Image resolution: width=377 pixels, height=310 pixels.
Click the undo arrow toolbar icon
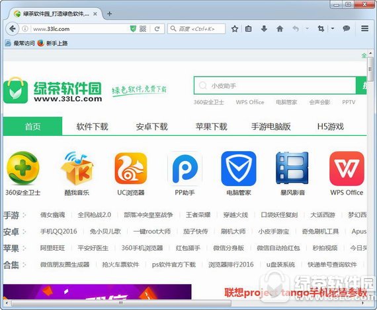pyautogui.click(x=296, y=29)
